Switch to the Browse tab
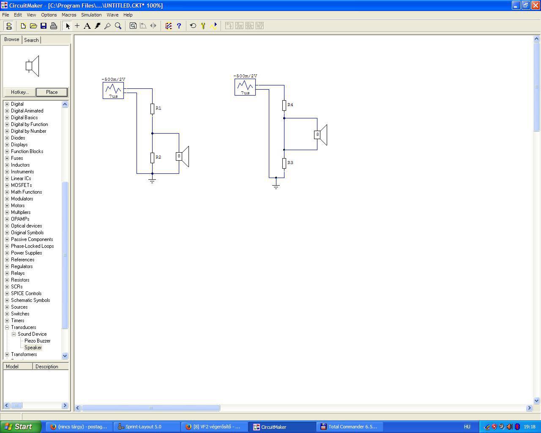Screen dimensions: 541x433 click(12, 39)
